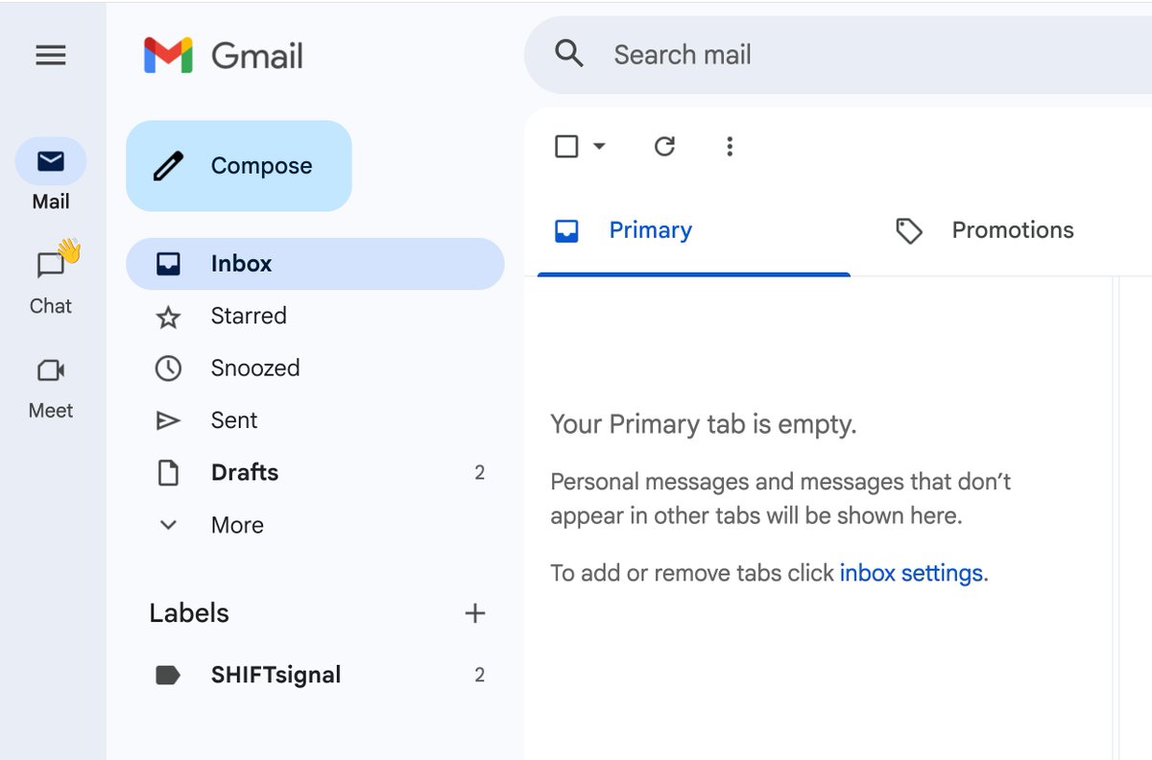This screenshot has width=1152, height=760.
Task: Click the SHIFTsignal count 2
Action: pyautogui.click(x=479, y=676)
